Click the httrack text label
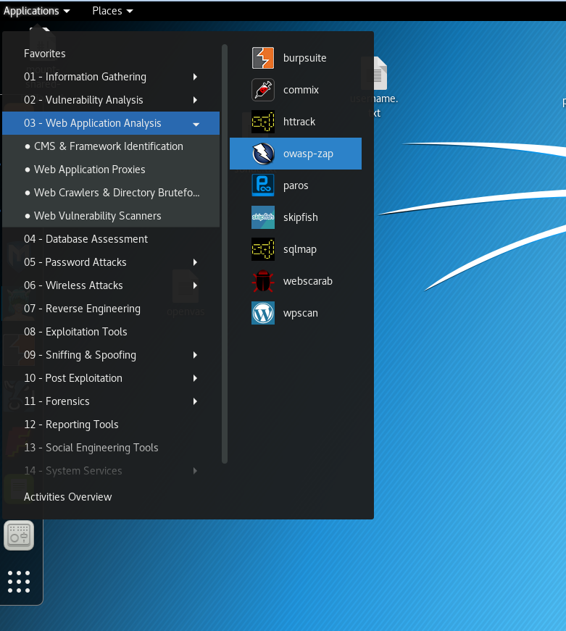 coord(299,122)
